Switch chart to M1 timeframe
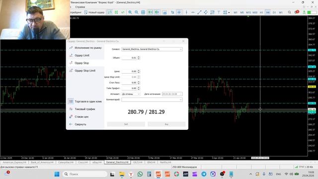This screenshot has height=179, width=318. pyautogui.click(x=235, y=12)
